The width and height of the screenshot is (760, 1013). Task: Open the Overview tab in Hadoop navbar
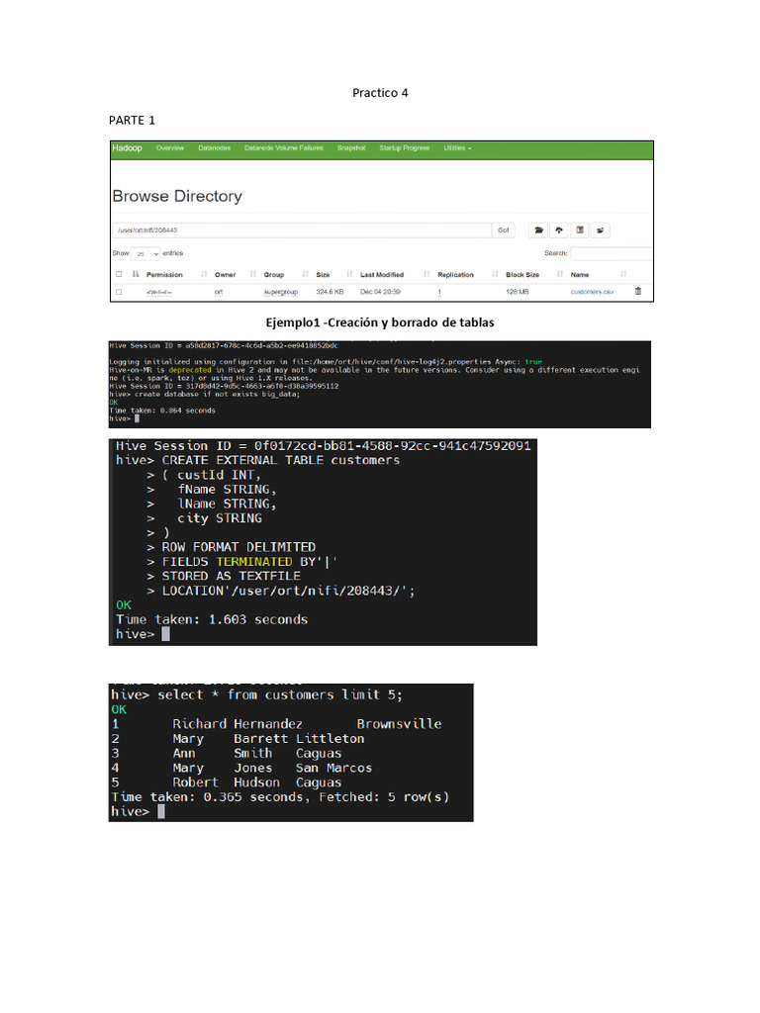pos(170,148)
